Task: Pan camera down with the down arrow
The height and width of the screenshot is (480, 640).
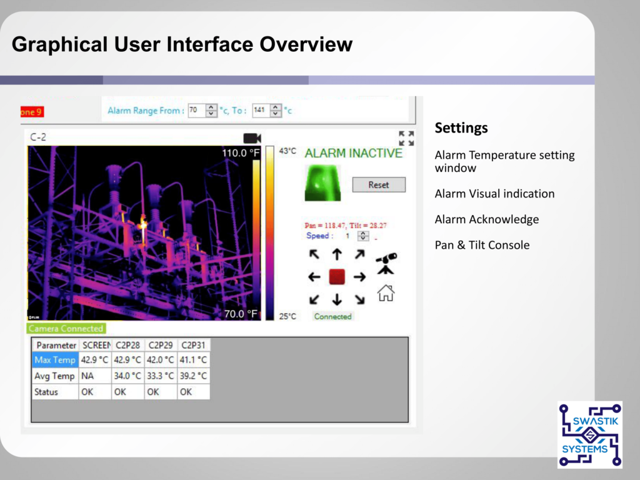Action: click(337, 299)
